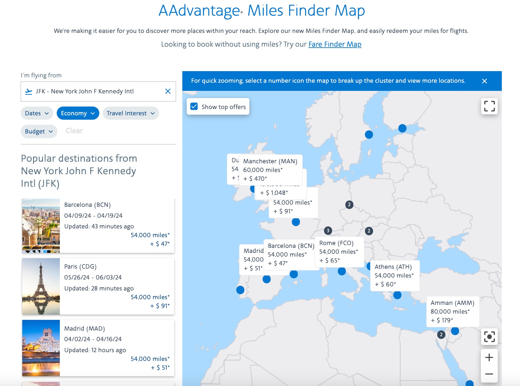Open the Fare Finder Map link
Image resolution: width=520 pixels, height=386 pixels.
(x=335, y=44)
